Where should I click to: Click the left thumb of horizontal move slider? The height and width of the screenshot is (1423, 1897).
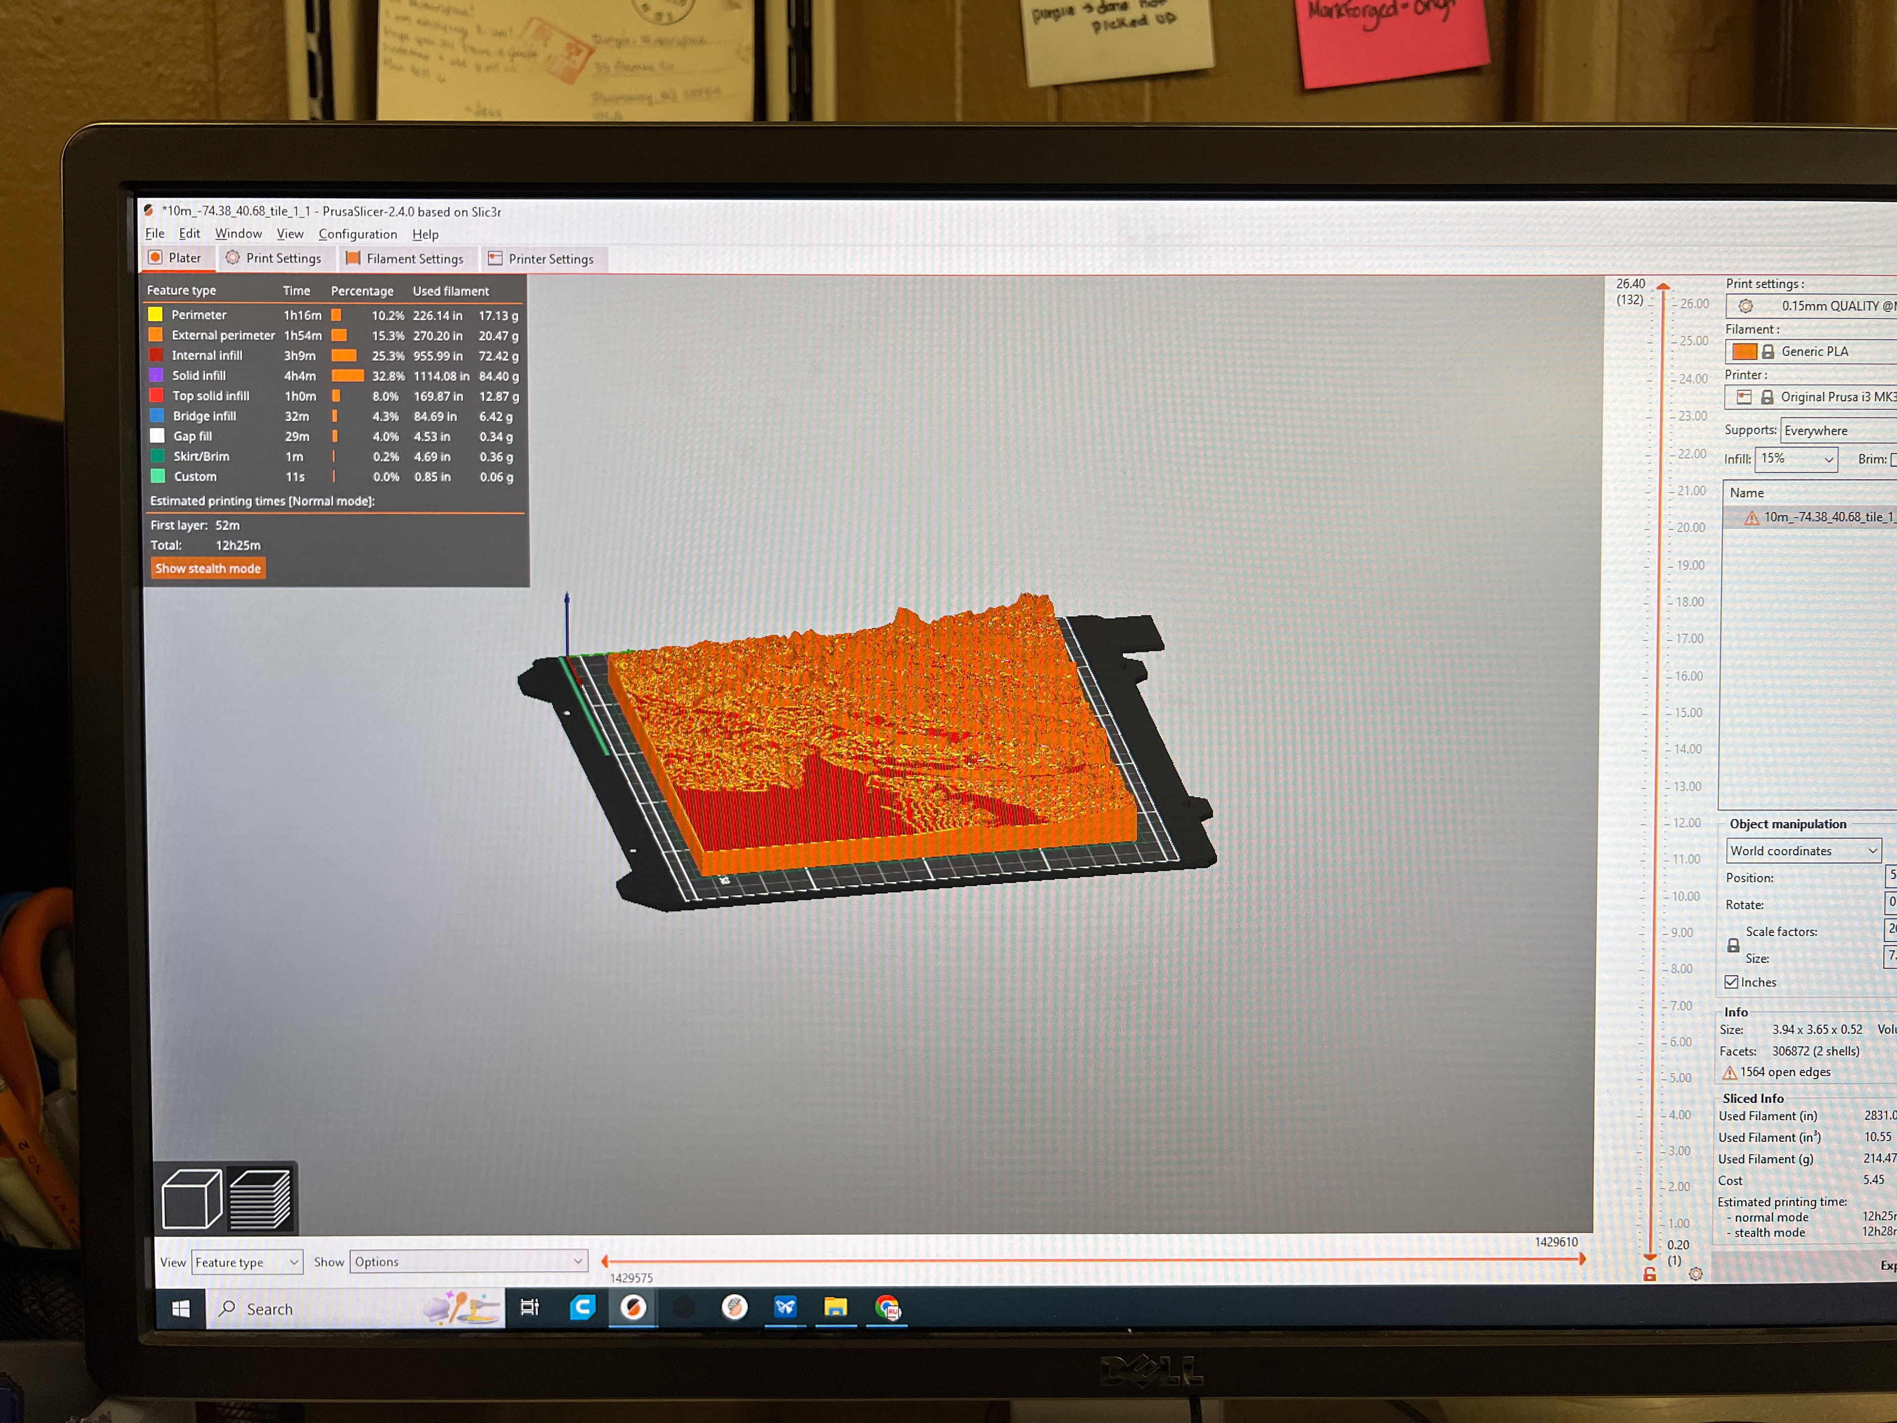click(606, 1261)
